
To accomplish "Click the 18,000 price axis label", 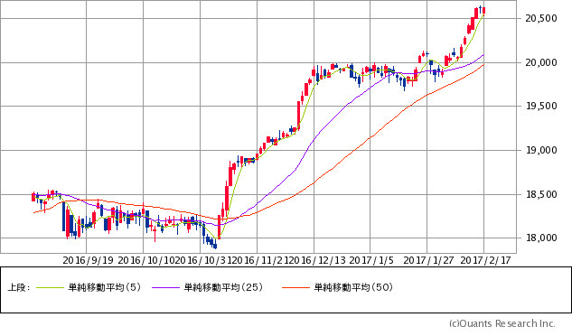I will [x=541, y=238].
